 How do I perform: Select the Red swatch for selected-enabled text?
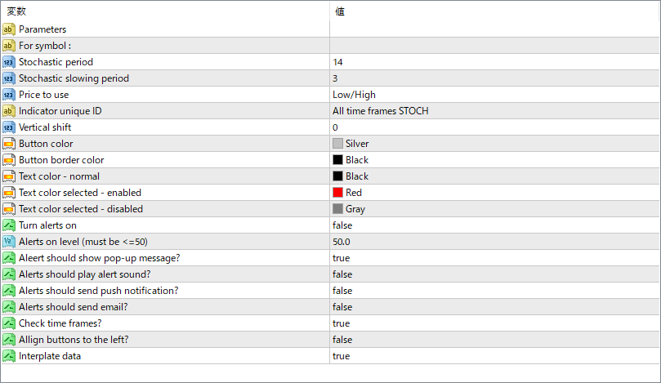(337, 193)
